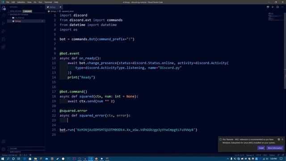Dismiss the Remote WSL notification
This screenshot has height=161, width=286.
coord(282,140)
